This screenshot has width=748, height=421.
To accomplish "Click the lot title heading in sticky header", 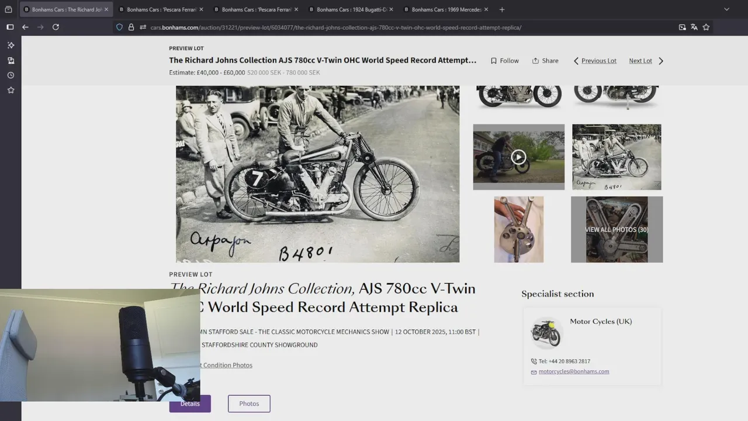I will pos(323,60).
